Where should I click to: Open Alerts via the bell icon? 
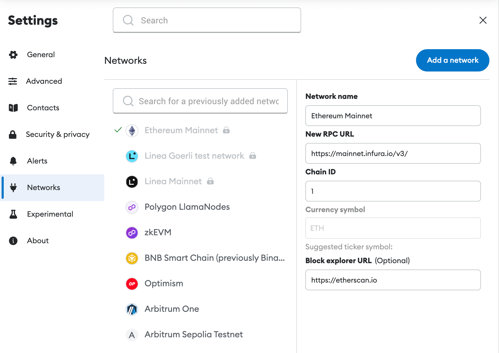point(13,161)
